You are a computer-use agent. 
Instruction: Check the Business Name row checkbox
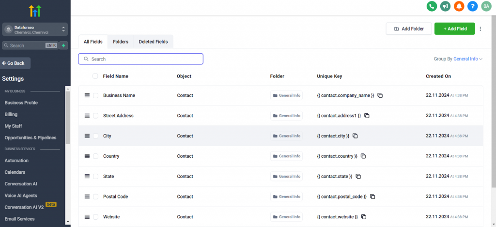[x=95, y=95]
